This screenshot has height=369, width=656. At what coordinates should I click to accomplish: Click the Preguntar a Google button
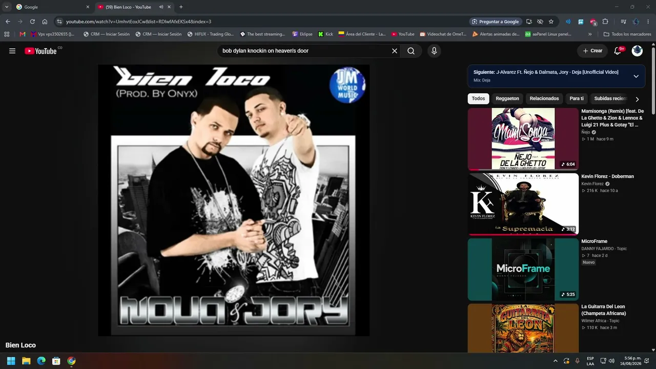pos(495,22)
